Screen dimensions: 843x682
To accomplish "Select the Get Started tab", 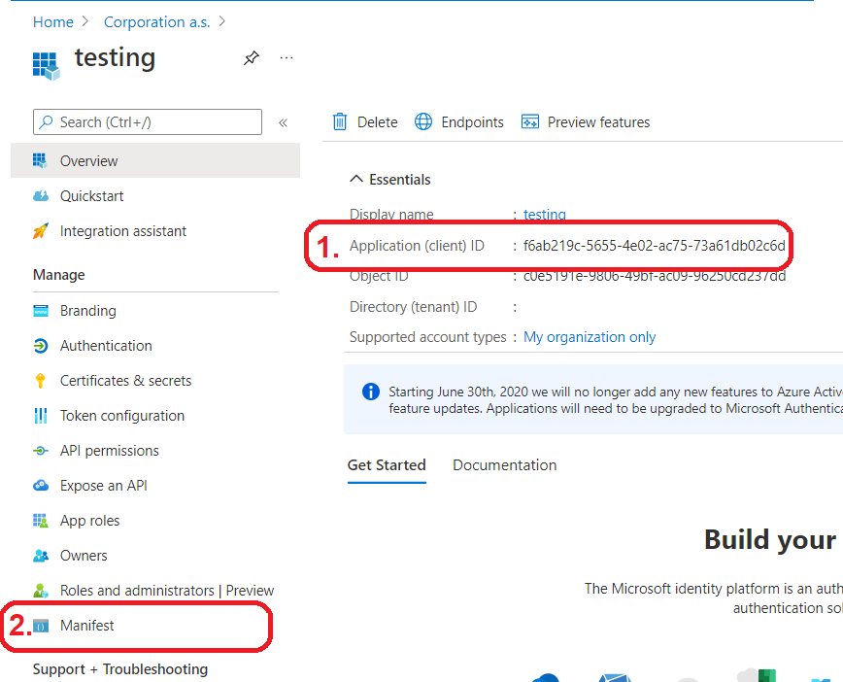I will pos(387,465).
